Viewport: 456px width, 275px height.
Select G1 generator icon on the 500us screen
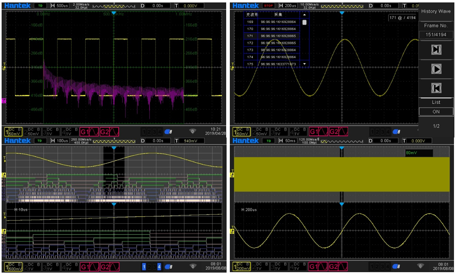point(89,131)
